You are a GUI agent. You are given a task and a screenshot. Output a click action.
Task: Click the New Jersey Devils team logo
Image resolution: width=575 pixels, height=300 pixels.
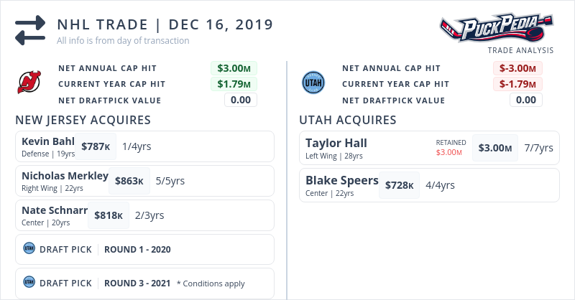click(x=30, y=83)
